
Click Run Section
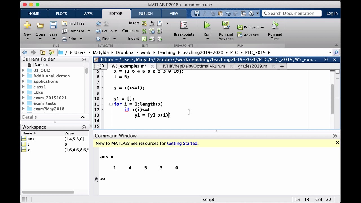(x=251, y=27)
